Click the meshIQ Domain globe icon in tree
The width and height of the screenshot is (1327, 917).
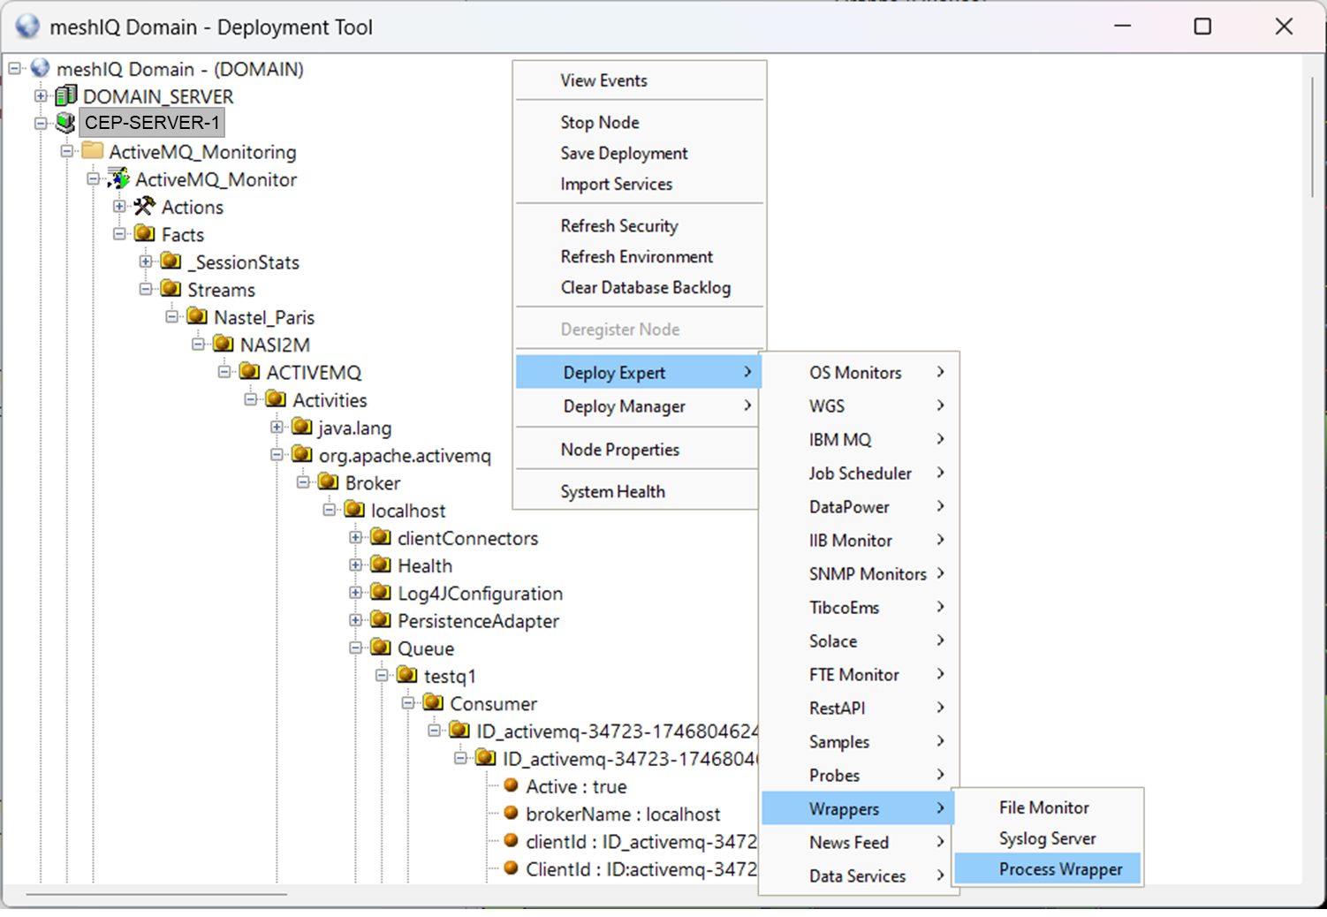coord(41,68)
